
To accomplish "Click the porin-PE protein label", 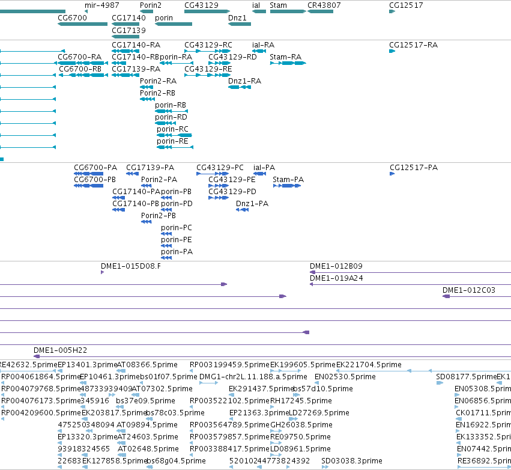I will (177, 240).
